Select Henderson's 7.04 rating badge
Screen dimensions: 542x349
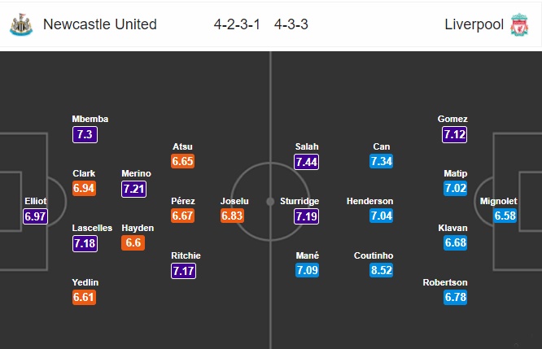pyautogui.click(x=382, y=216)
